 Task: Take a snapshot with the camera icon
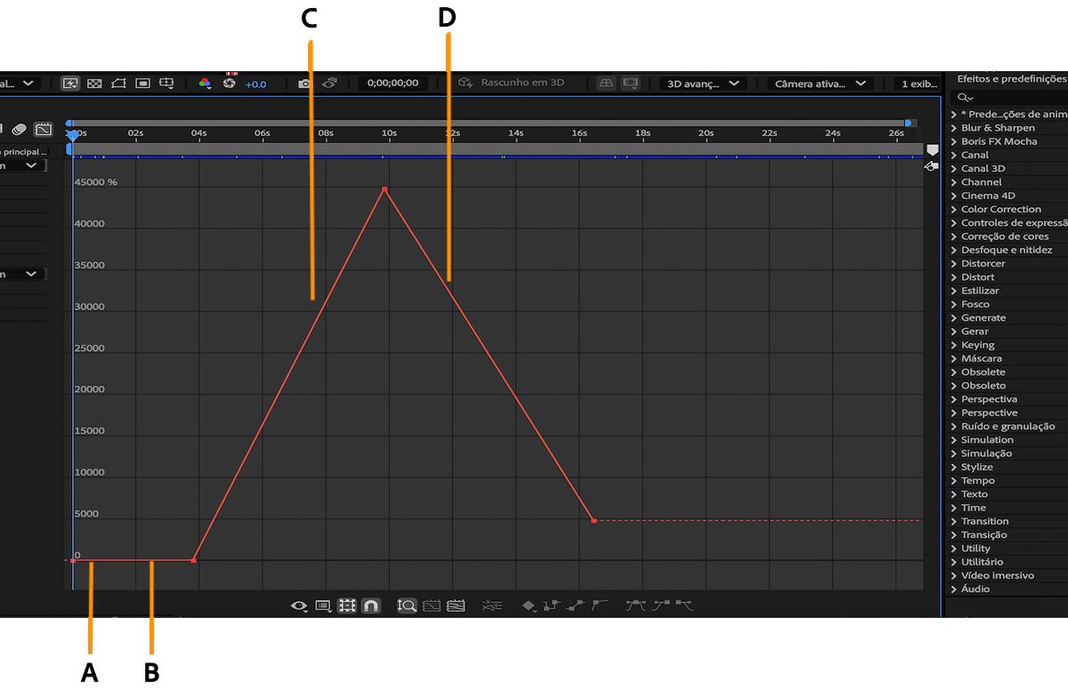[x=303, y=83]
